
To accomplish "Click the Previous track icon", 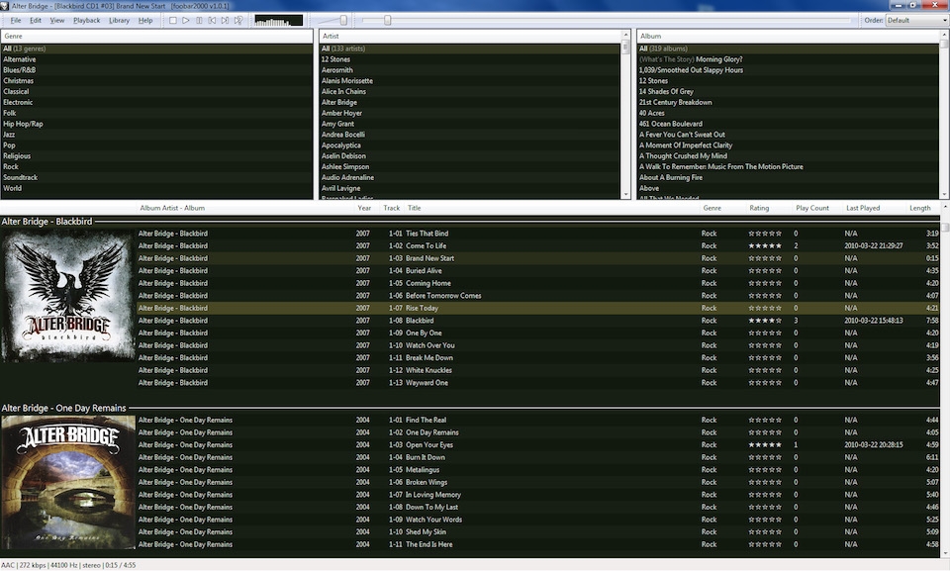I will (215, 20).
